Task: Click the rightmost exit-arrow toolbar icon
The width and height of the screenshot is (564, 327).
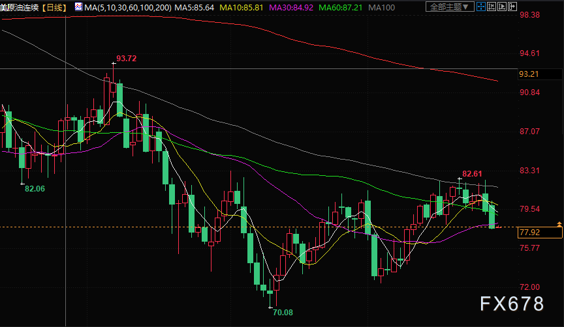Action: [512, 7]
